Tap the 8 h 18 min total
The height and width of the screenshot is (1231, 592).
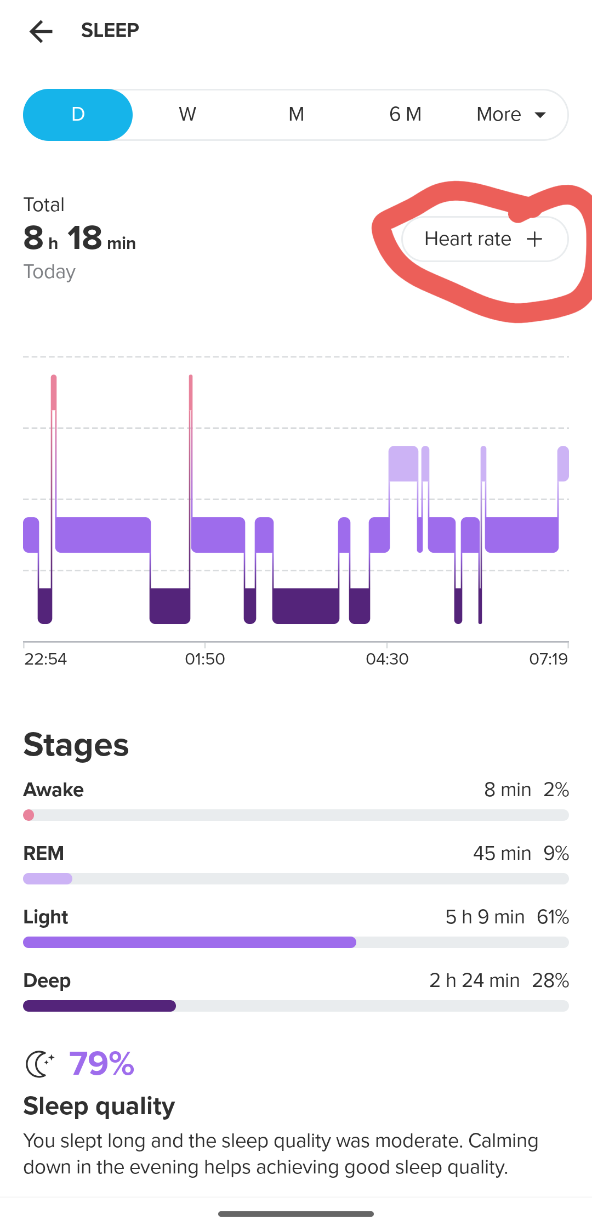[79, 239]
